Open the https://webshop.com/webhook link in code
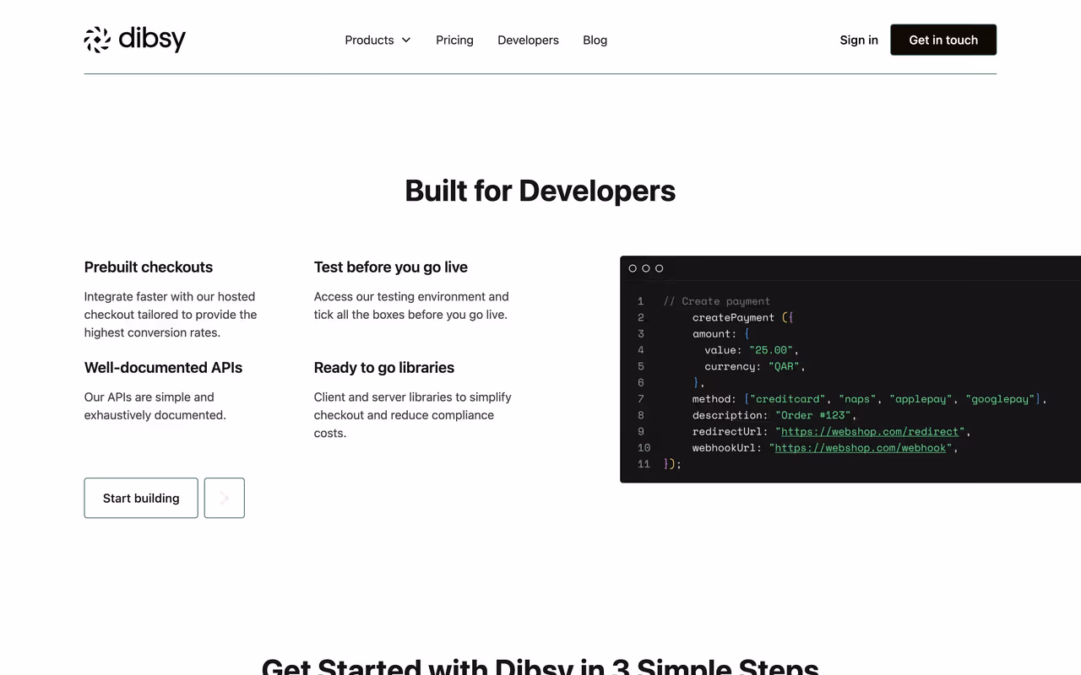This screenshot has width=1081, height=675. 861,448
